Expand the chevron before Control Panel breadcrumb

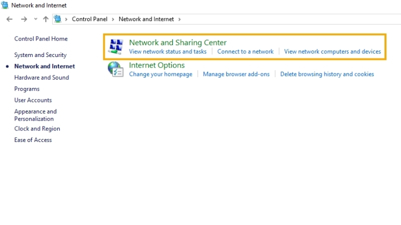[66, 19]
